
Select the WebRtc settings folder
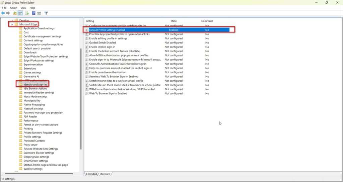point(33,169)
